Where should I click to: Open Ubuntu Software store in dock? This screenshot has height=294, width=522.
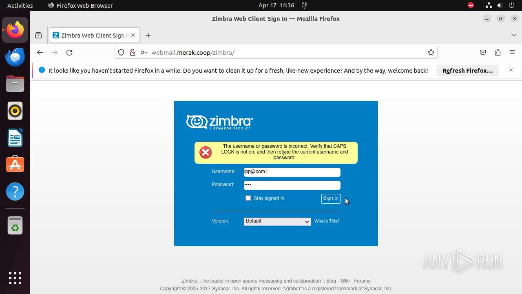(15, 165)
